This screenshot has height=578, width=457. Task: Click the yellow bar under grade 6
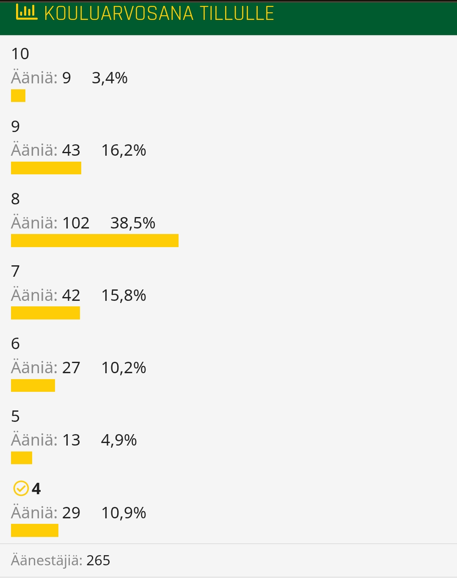(x=33, y=385)
